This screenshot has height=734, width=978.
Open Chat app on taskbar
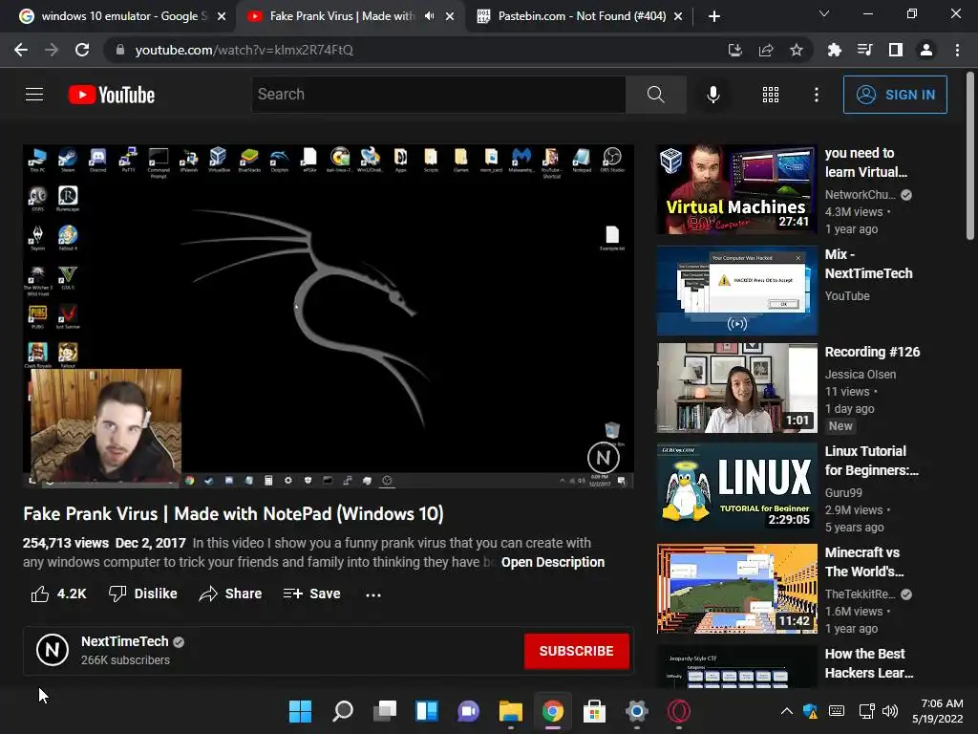[468, 711]
